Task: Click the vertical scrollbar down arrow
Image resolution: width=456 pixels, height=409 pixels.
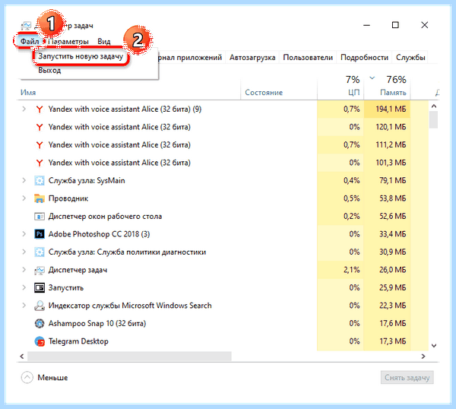Action: [x=434, y=346]
